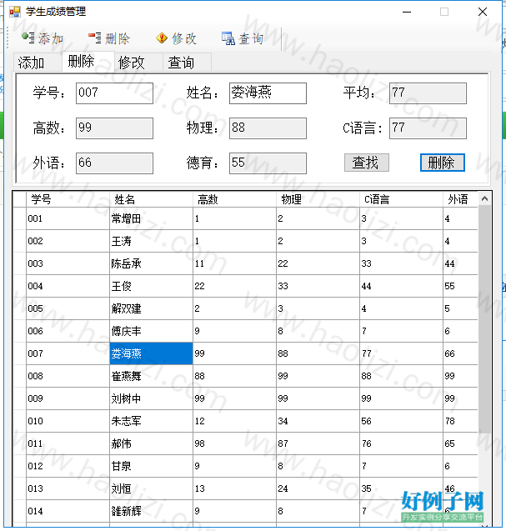Click the C语言 cell 35 in row 013
The width and height of the screenshot is (506, 531).
pyautogui.click(x=401, y=488)
